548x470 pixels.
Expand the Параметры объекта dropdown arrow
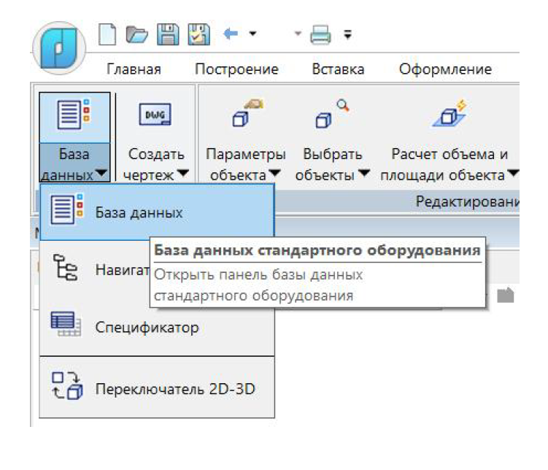tap(274, 173)
